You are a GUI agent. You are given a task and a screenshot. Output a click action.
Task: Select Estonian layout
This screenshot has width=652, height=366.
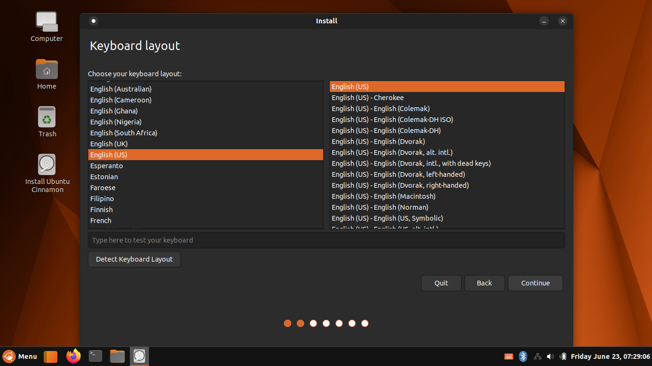point(206,177)
